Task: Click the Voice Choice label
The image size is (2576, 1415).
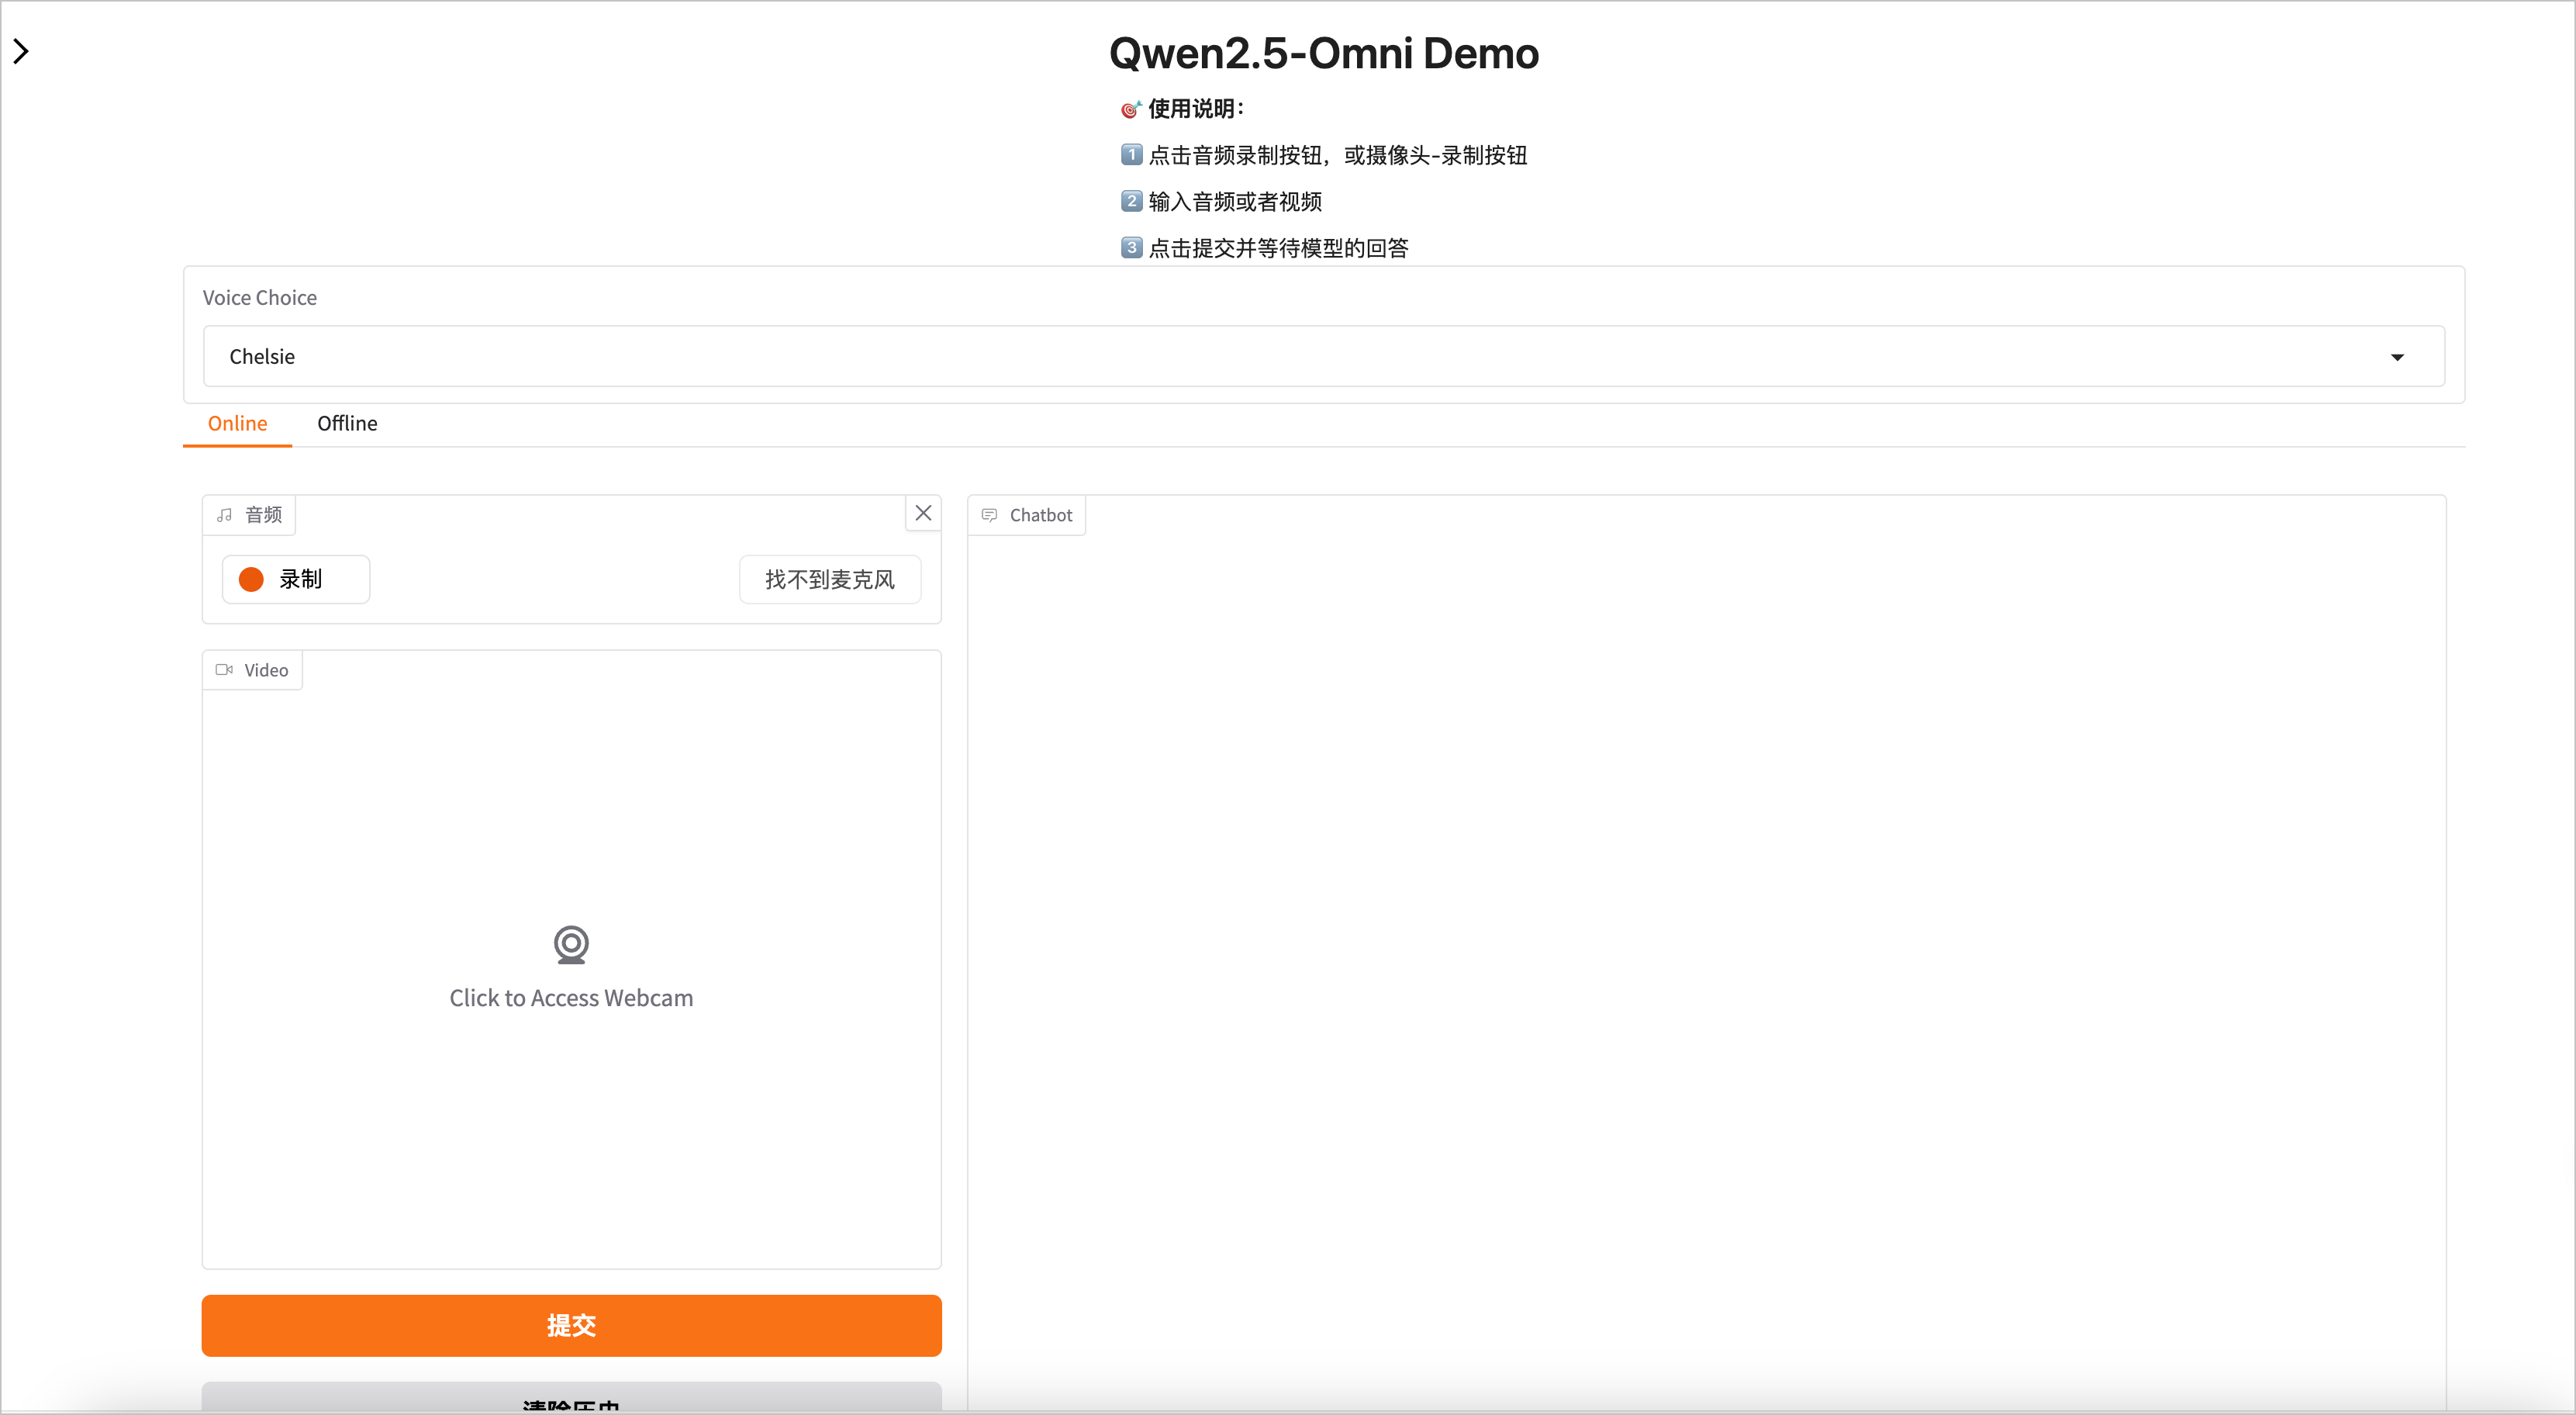Action: [x=260, y=297]
